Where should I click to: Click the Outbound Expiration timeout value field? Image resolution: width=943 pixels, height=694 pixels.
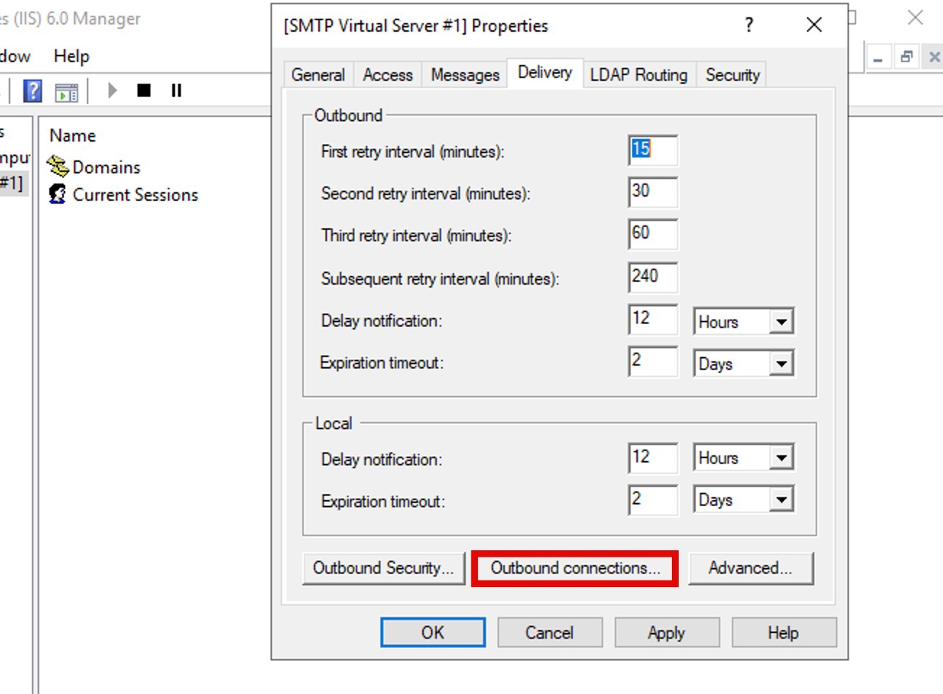click(653, 361)
